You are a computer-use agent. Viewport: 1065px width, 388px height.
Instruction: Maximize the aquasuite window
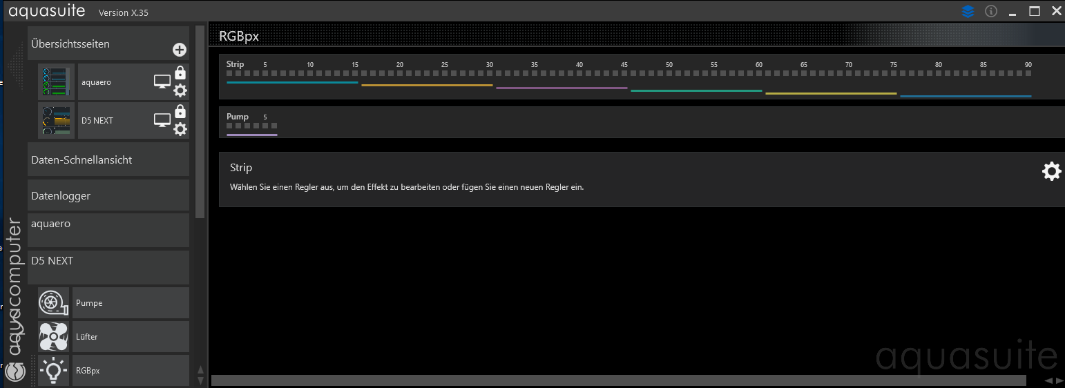(1035, 11)
